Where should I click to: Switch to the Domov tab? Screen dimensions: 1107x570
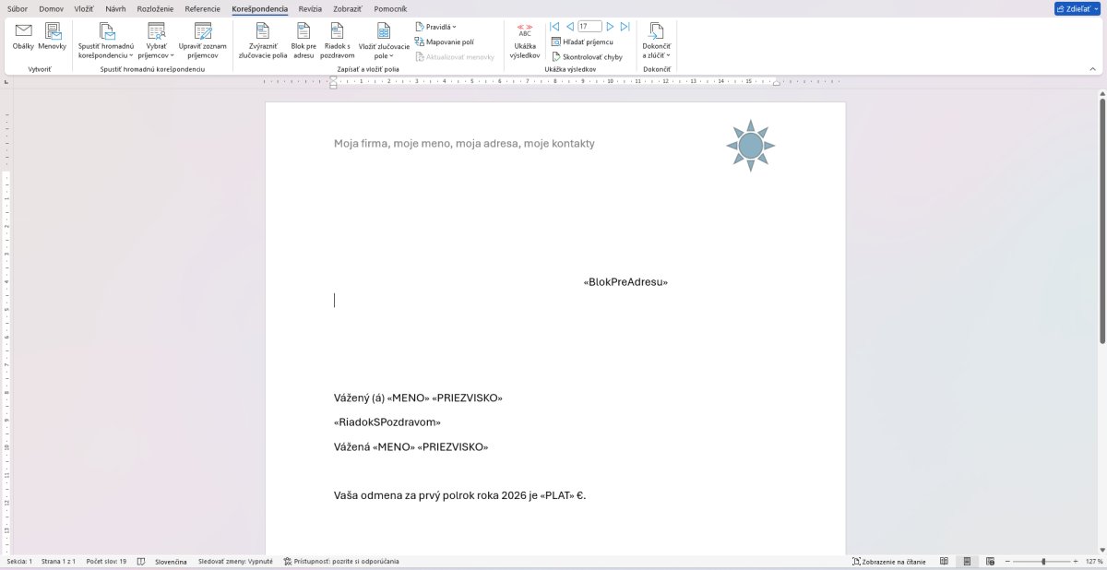(52, 8)
